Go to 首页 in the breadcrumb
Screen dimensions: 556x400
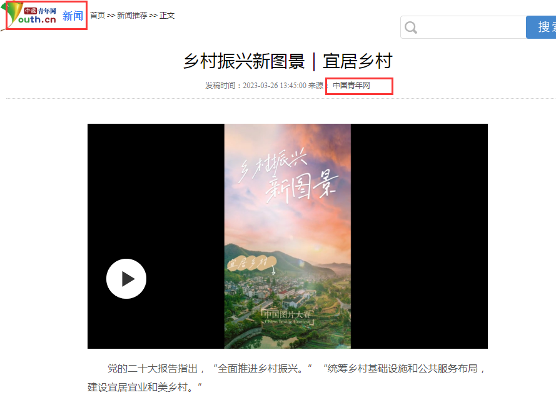tap(97, 15)
